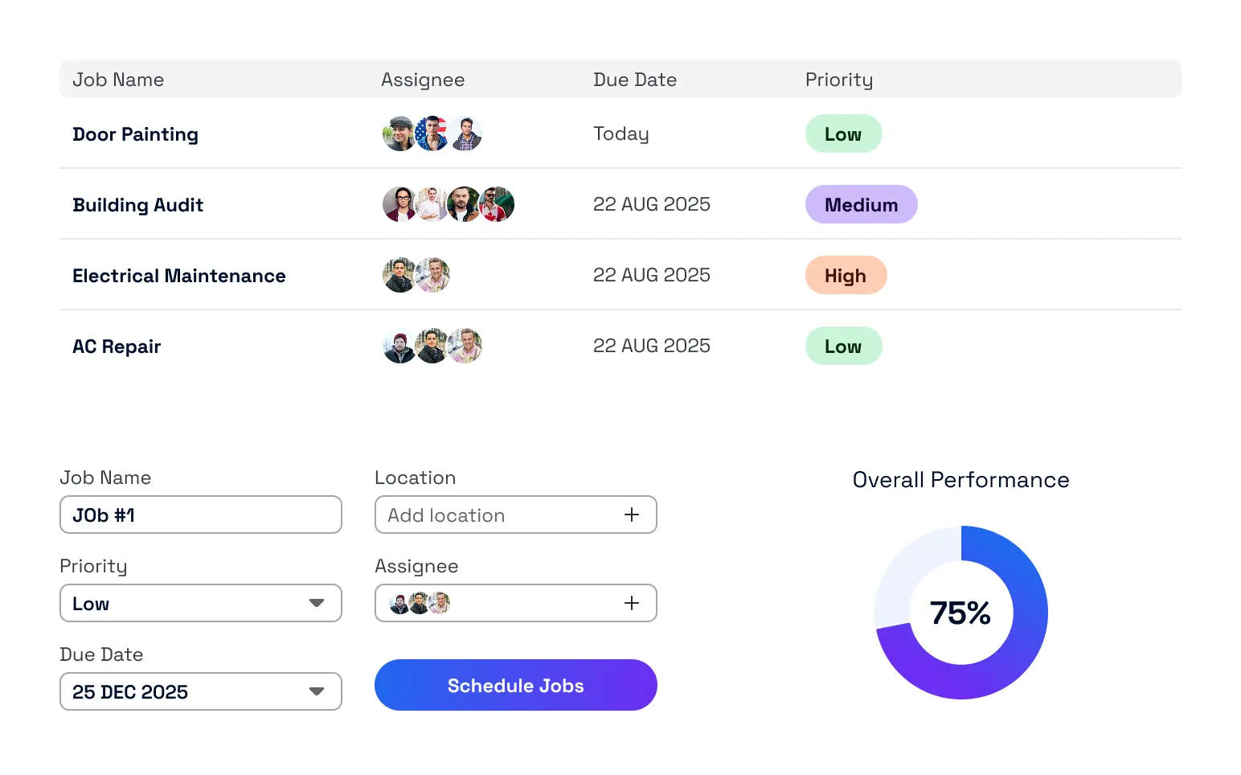This screenshot has width=1241, height=775.
Task: Click Electrical Maintenance assignee avatars
Action: [x=416, y=275]
